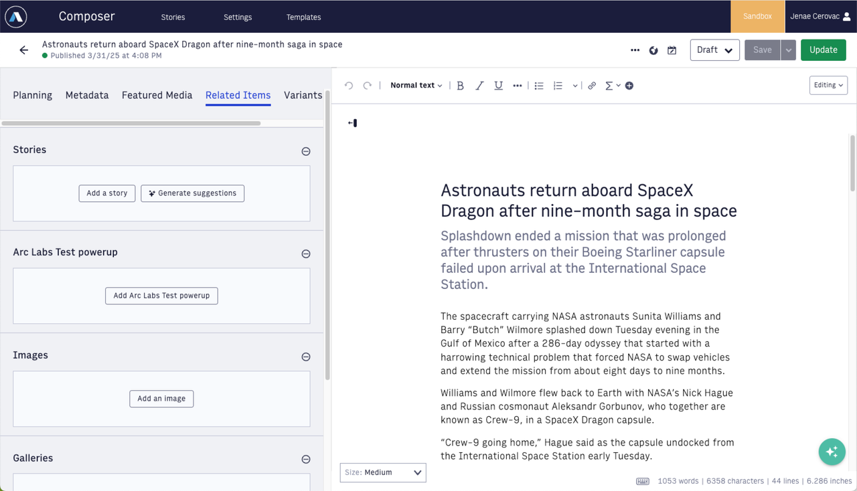Open the Templates menu in top navigation
The height and width of the screenshot is (491, 857).
pyautogui.click(x=303, y=17)
